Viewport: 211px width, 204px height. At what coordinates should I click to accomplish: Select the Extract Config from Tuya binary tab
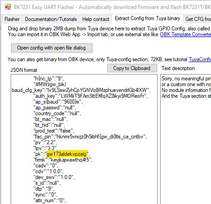[x=147, y=18]
